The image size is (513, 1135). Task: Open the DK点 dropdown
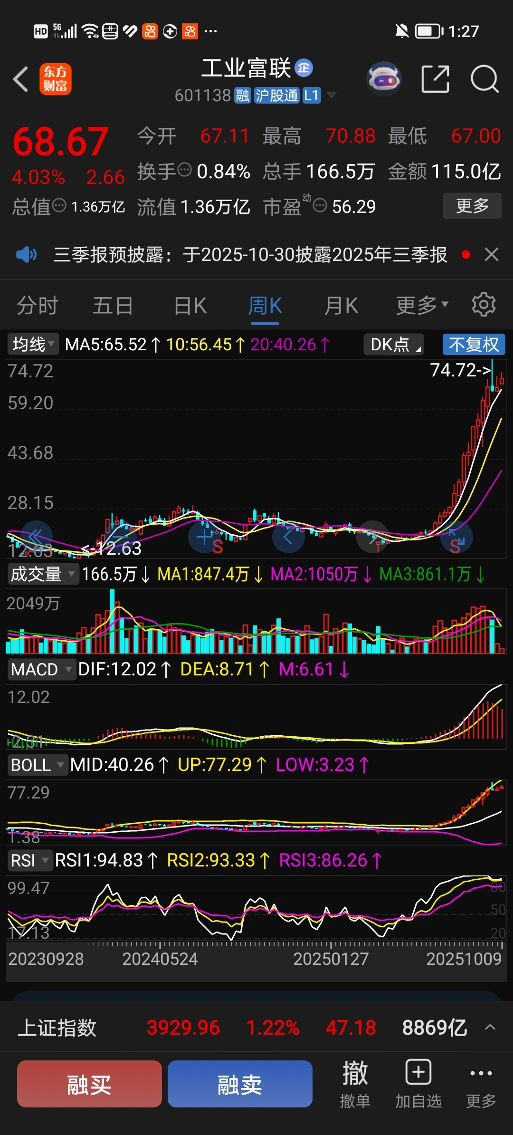point(394,344)
